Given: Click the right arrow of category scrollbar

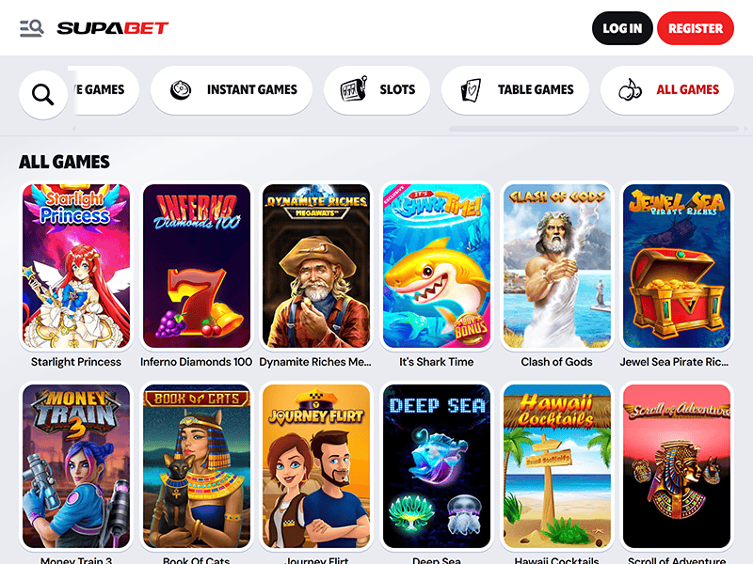Looking at the screenshot, I should pos(745,129).
